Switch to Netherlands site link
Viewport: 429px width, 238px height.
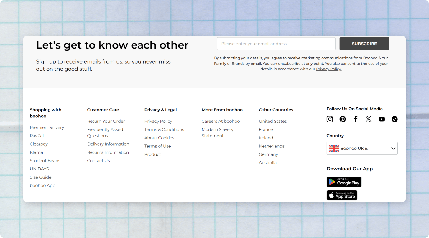(272, 146)
